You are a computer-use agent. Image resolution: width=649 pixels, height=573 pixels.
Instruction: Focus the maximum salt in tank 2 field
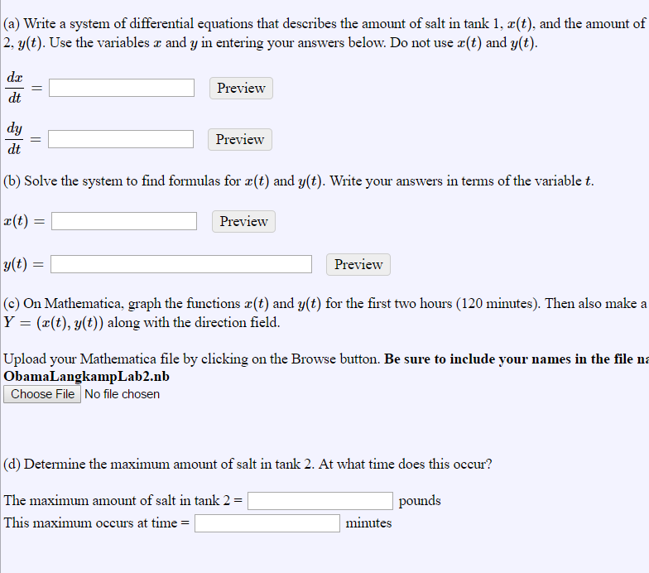click(x=320, y=501)
